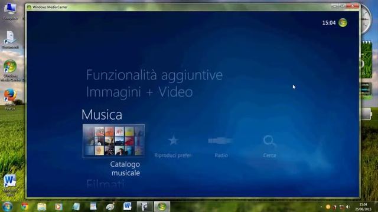378x212 pixels.
Task: Open the Windows Start orb
Action: pos(7,207)
